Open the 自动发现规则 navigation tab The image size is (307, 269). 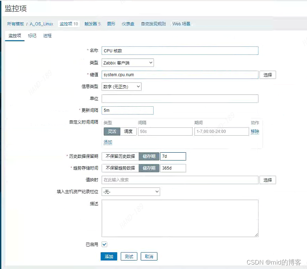pos(153,24)
